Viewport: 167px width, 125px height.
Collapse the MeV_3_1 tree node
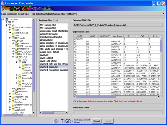pos(13,57)
